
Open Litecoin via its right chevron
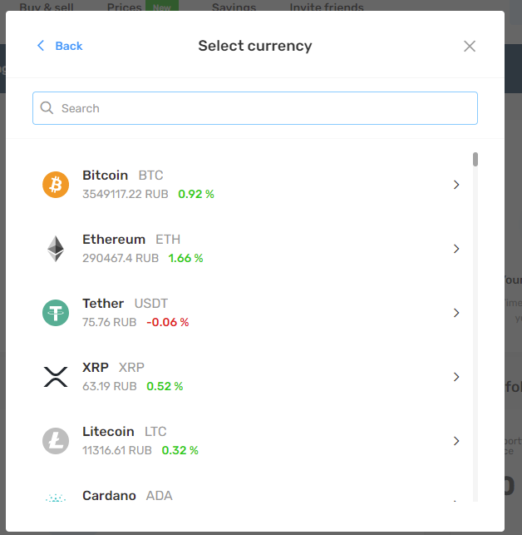tap(456, 441)
